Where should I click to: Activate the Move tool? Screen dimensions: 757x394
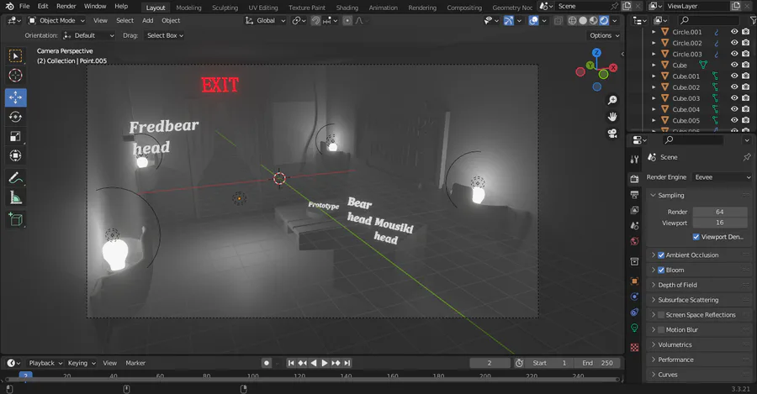point(15,97)
